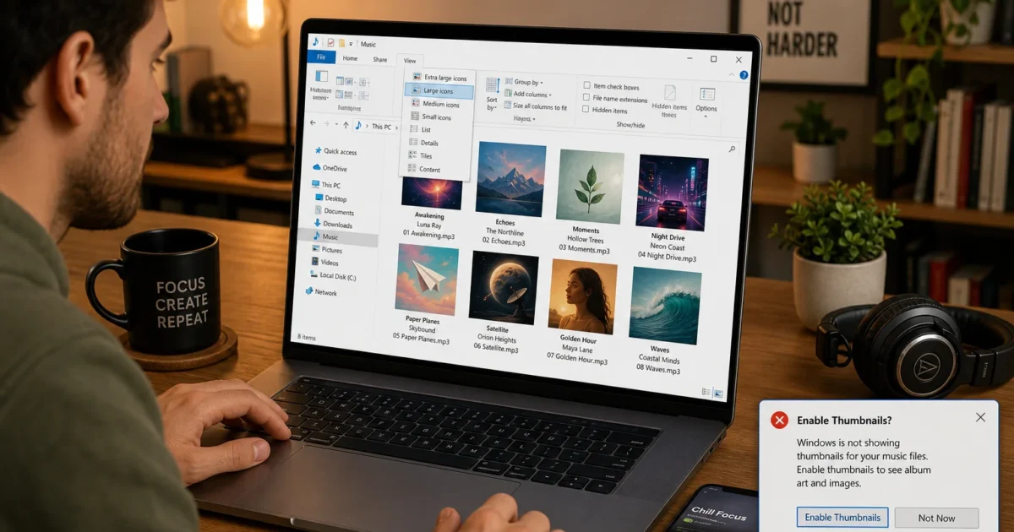
Task: Open the Options button dropdown
Action: click(x=706, y=100)
